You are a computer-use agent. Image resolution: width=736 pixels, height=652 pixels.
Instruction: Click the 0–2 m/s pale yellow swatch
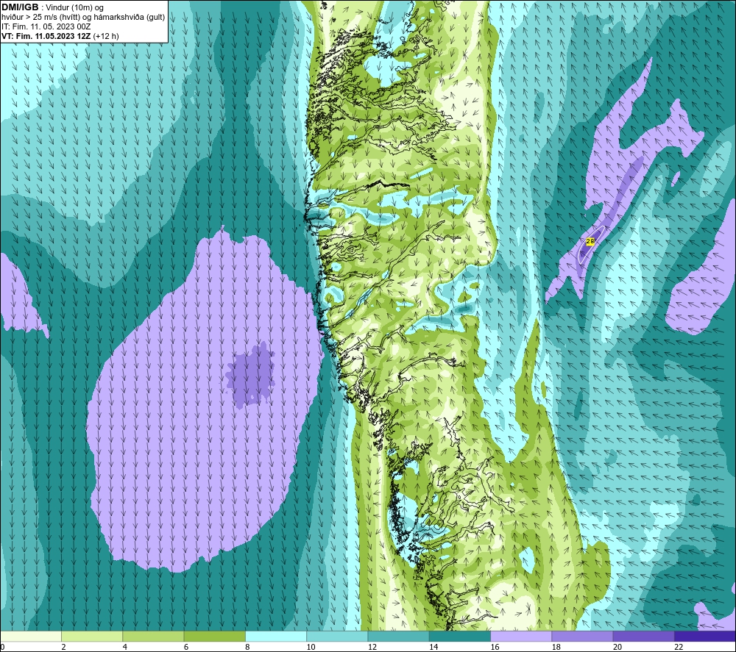pos(31,636)
